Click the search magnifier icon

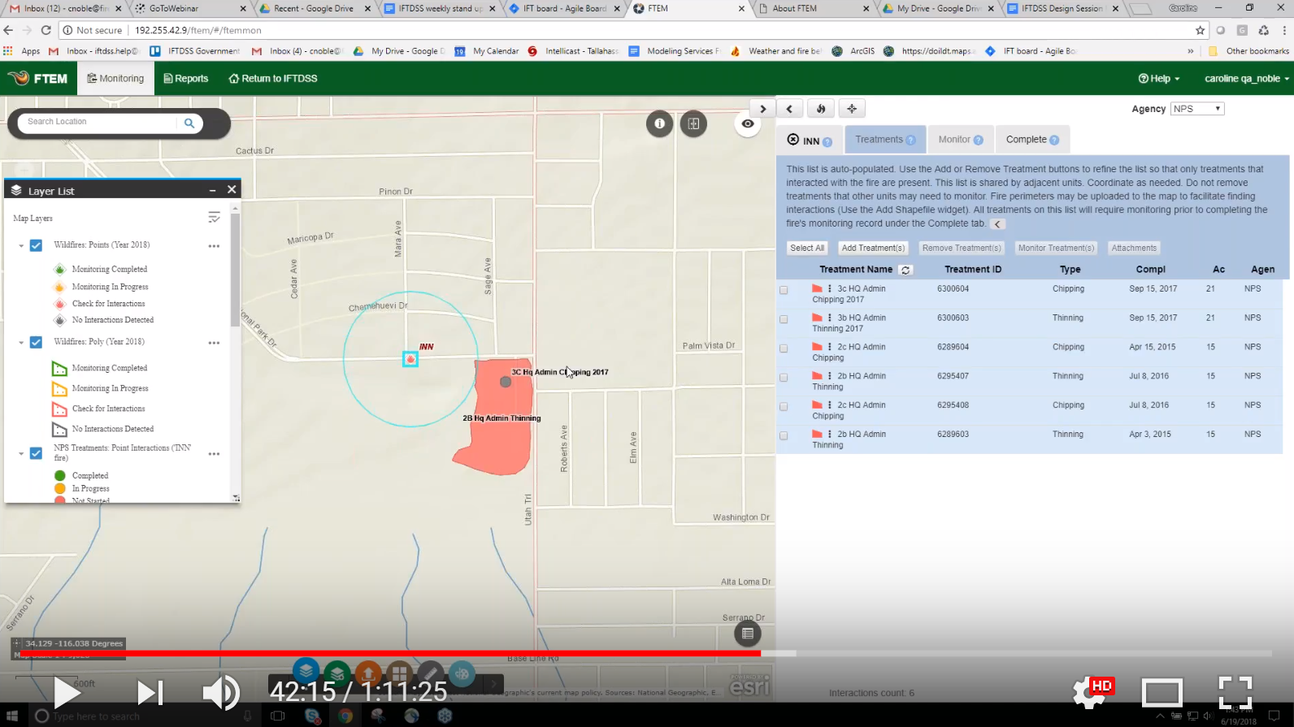(189, 123)
